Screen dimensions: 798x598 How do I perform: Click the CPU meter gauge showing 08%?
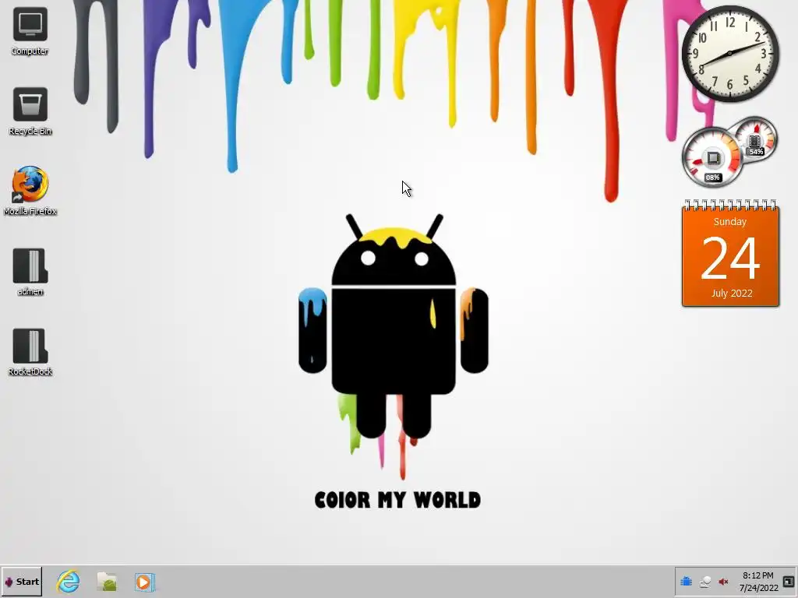[x=712, y=157]
